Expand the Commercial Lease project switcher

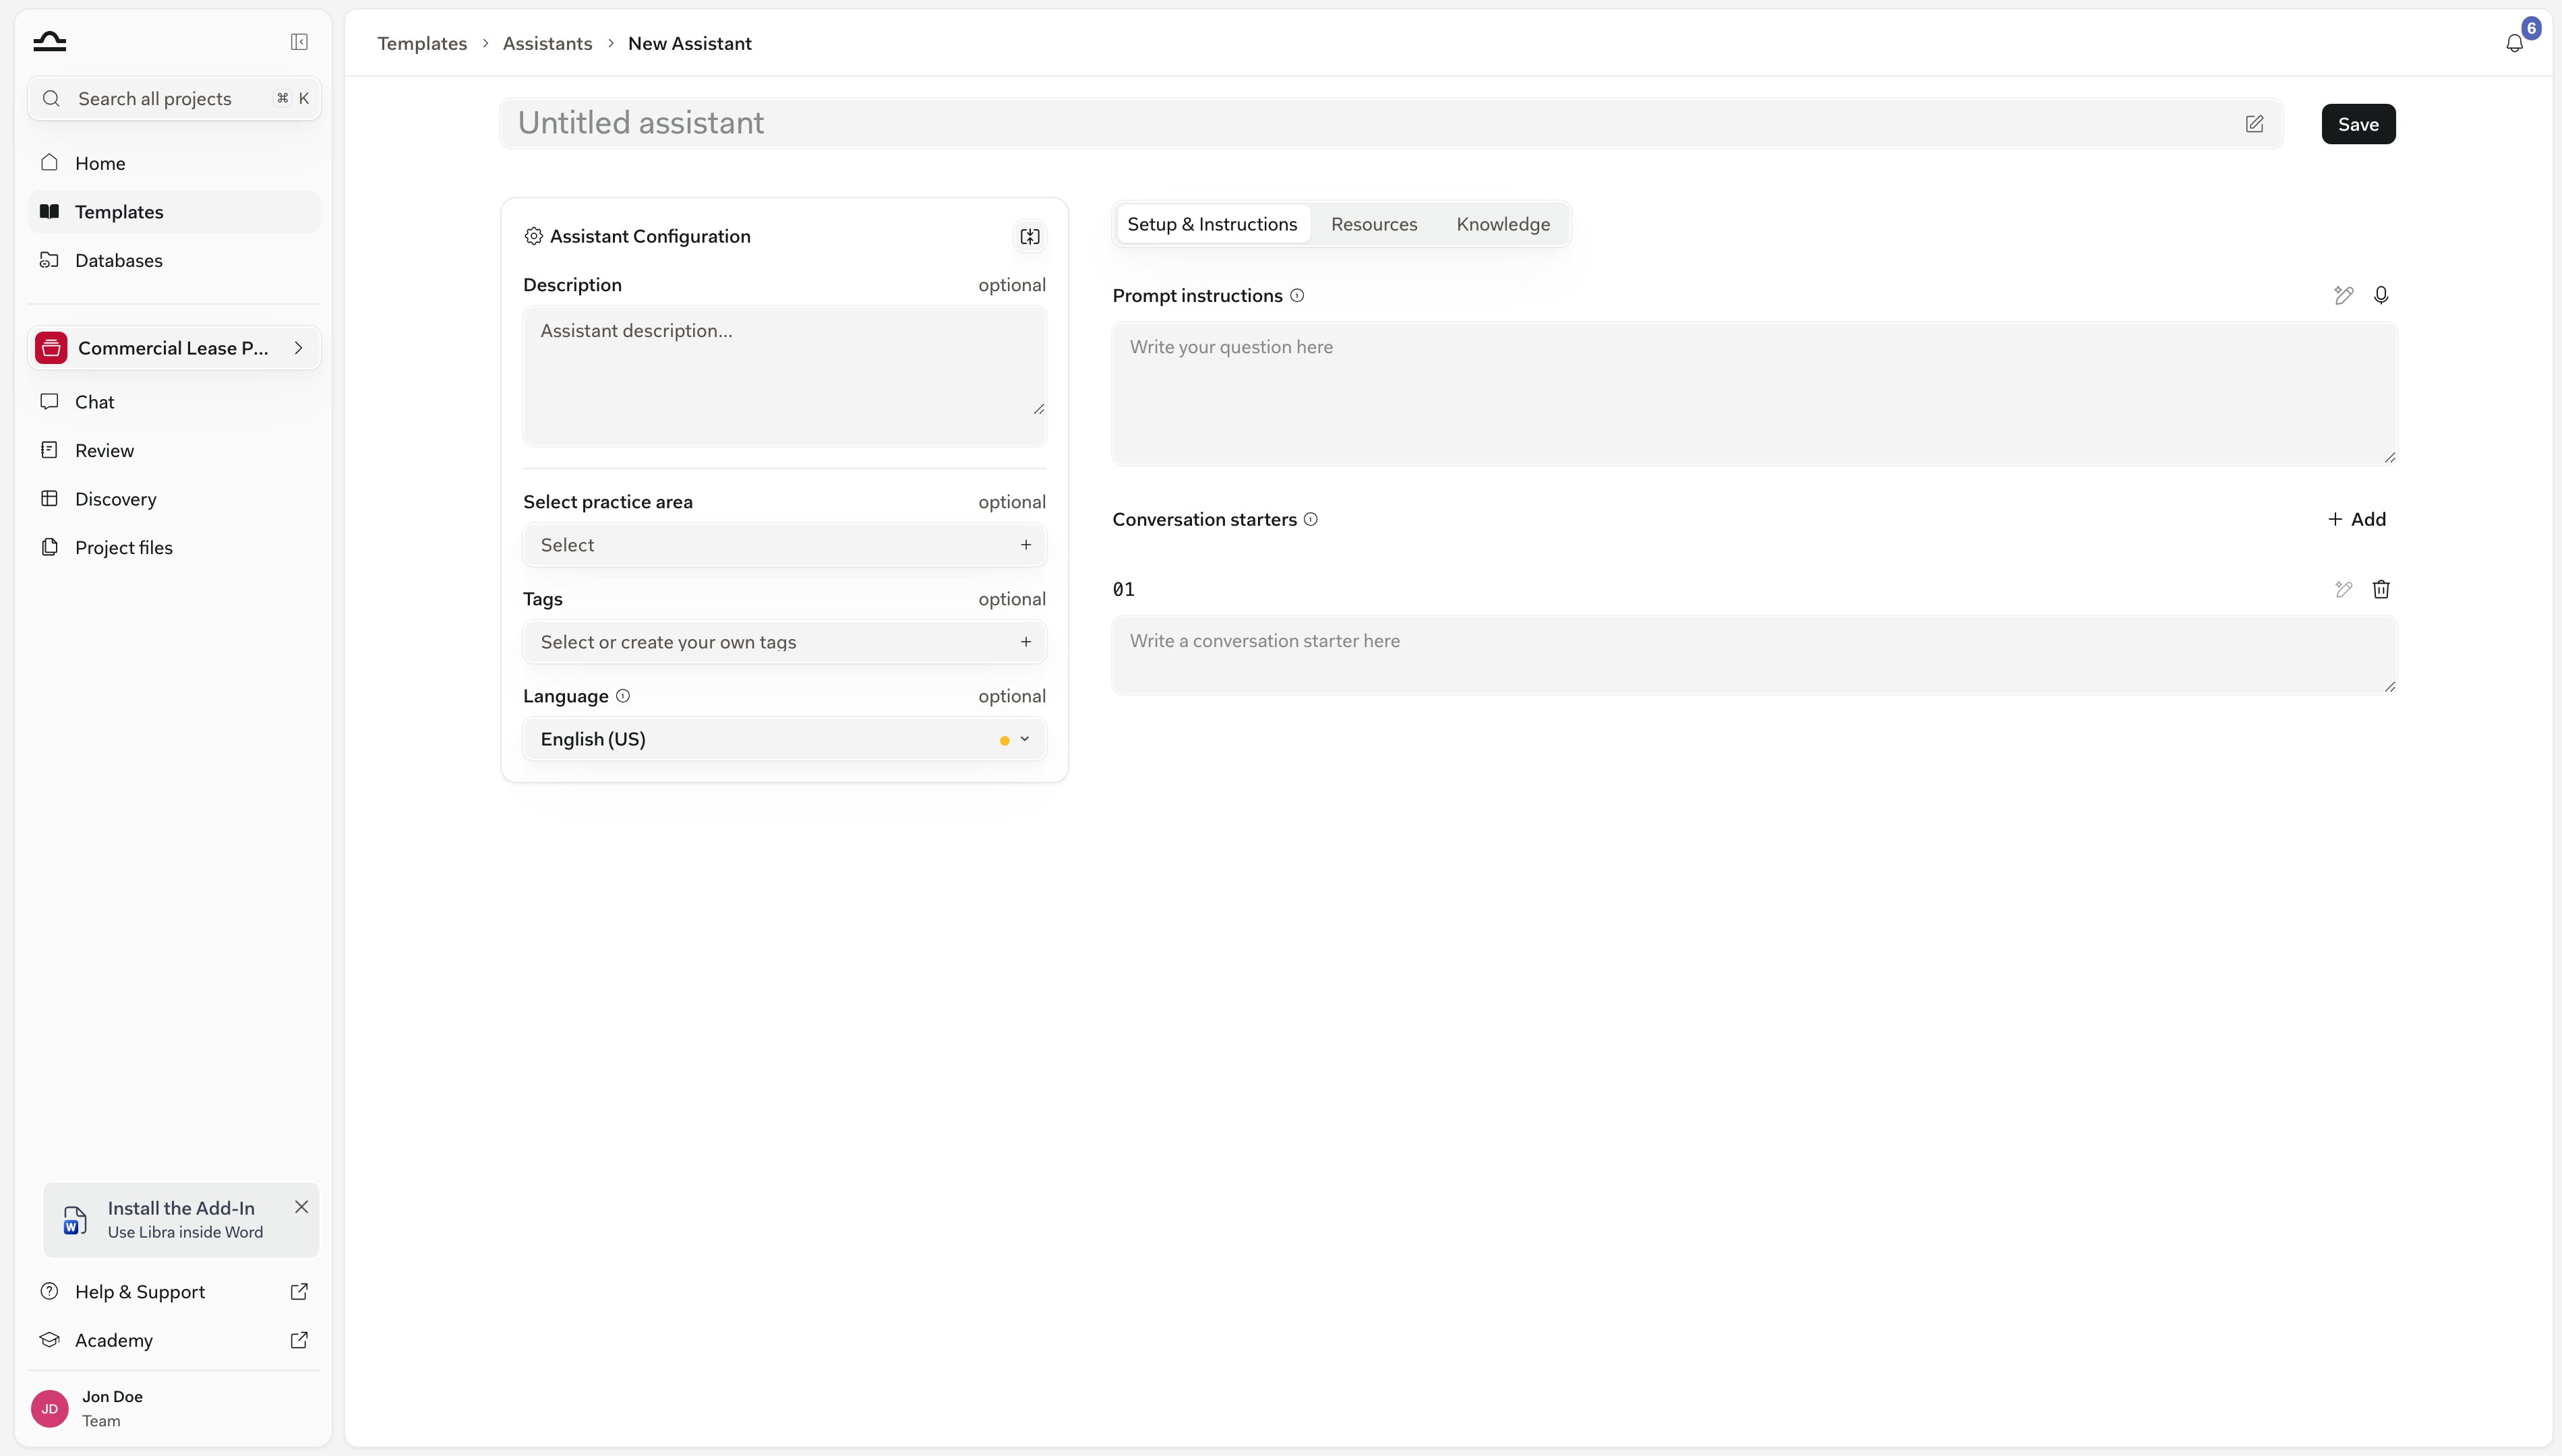click(x=174, y=348)
